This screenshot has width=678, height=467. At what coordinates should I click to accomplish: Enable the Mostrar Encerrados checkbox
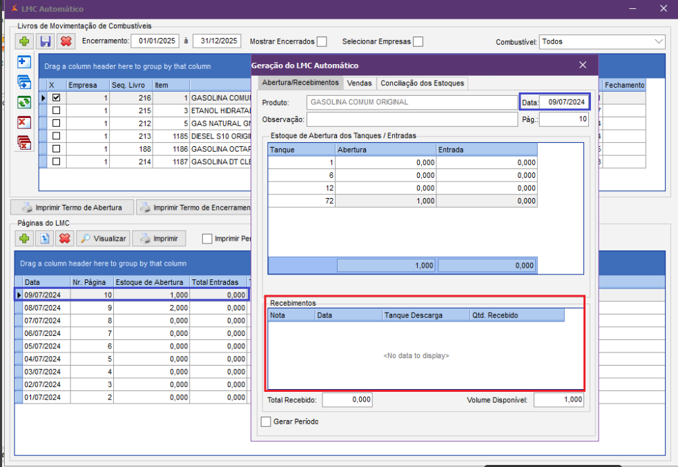click(x=322, y=41)
